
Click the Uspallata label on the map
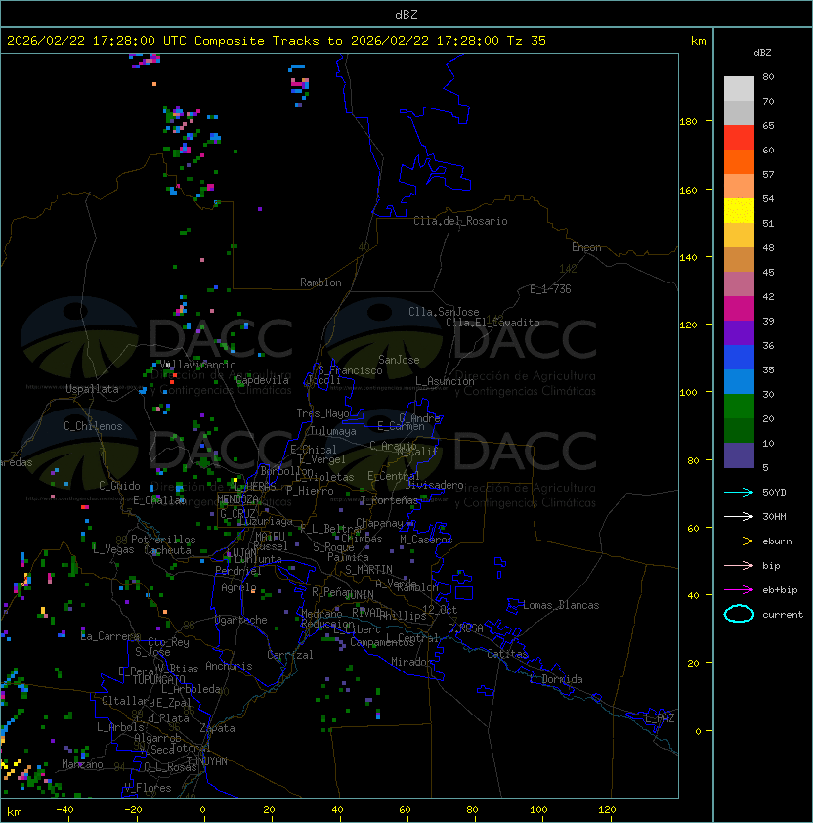92,389
